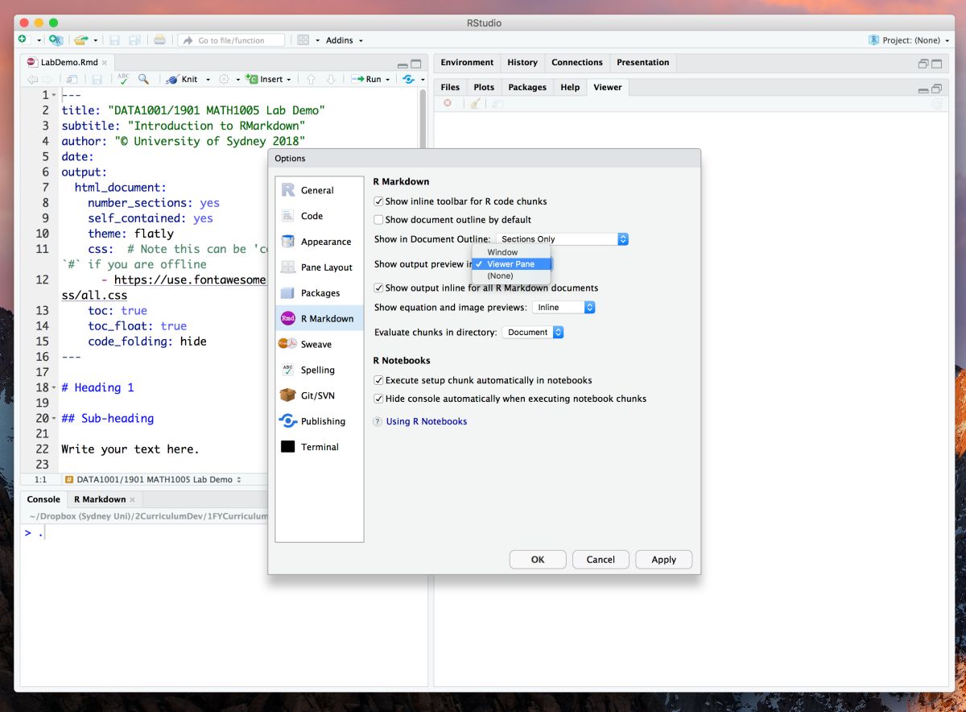Switch to the Console tab
966x712 pixels.
pyautogui.click(x=43, y=499)
